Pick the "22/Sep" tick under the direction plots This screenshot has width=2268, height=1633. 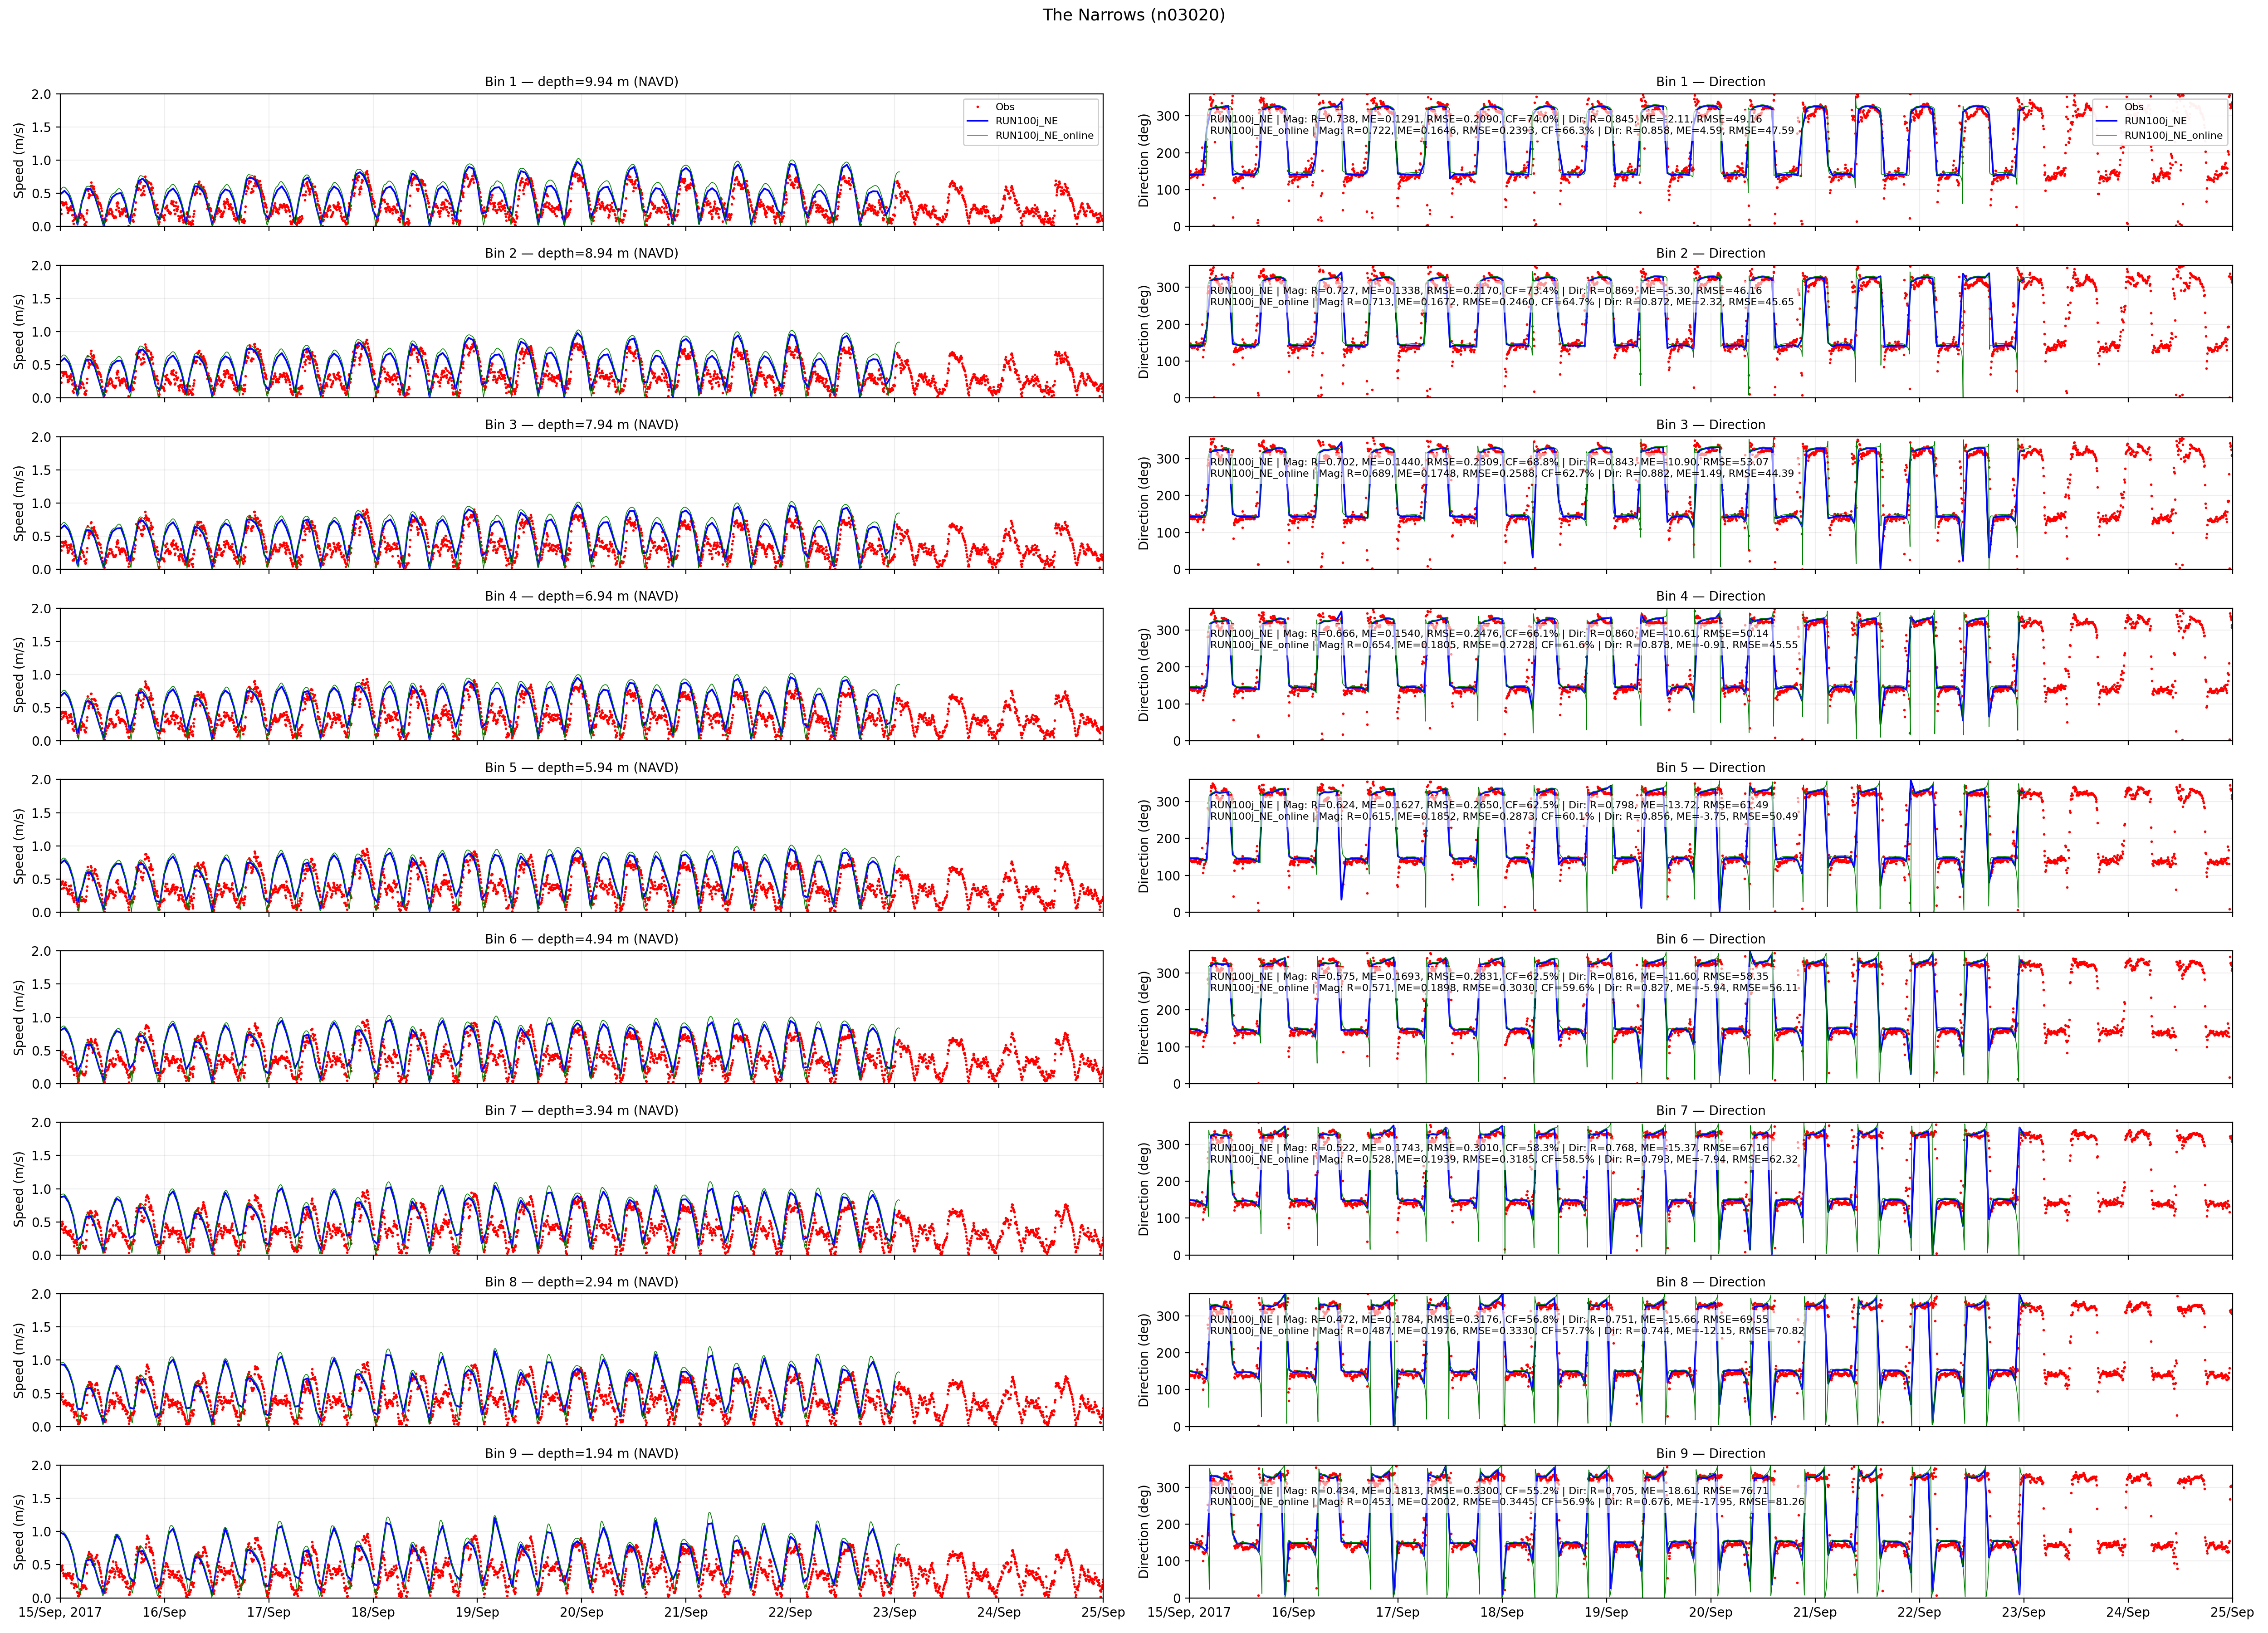tap(1919, 1613)
